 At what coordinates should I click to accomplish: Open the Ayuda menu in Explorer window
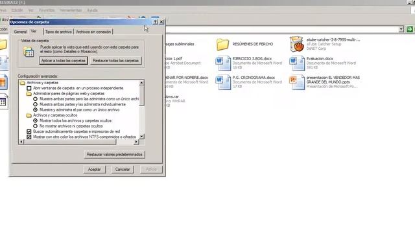(92, 10)
